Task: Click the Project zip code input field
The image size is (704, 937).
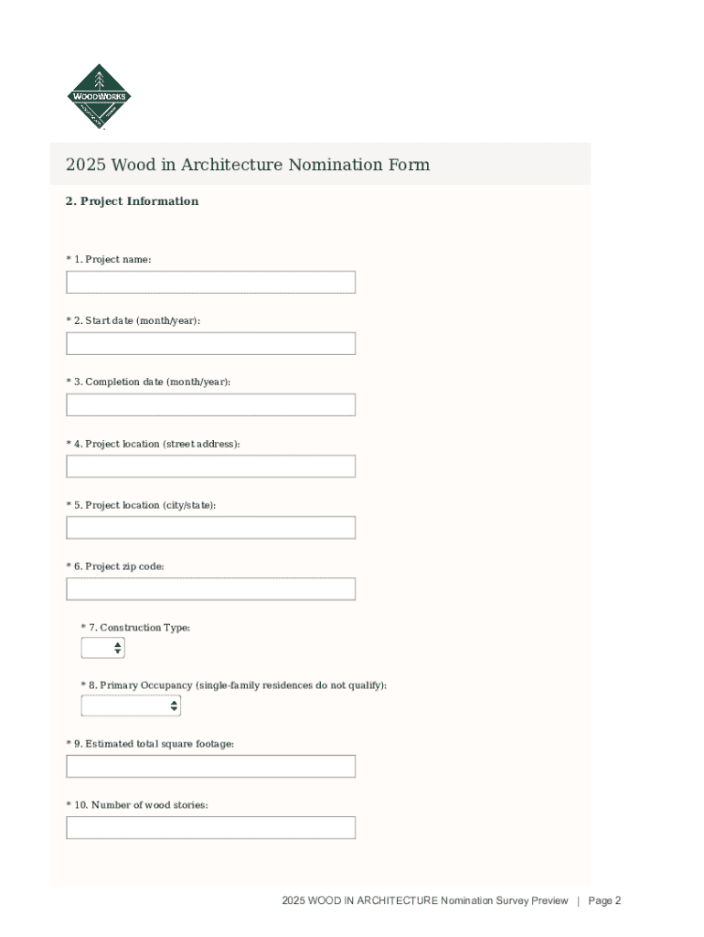Action: [210, 588]
